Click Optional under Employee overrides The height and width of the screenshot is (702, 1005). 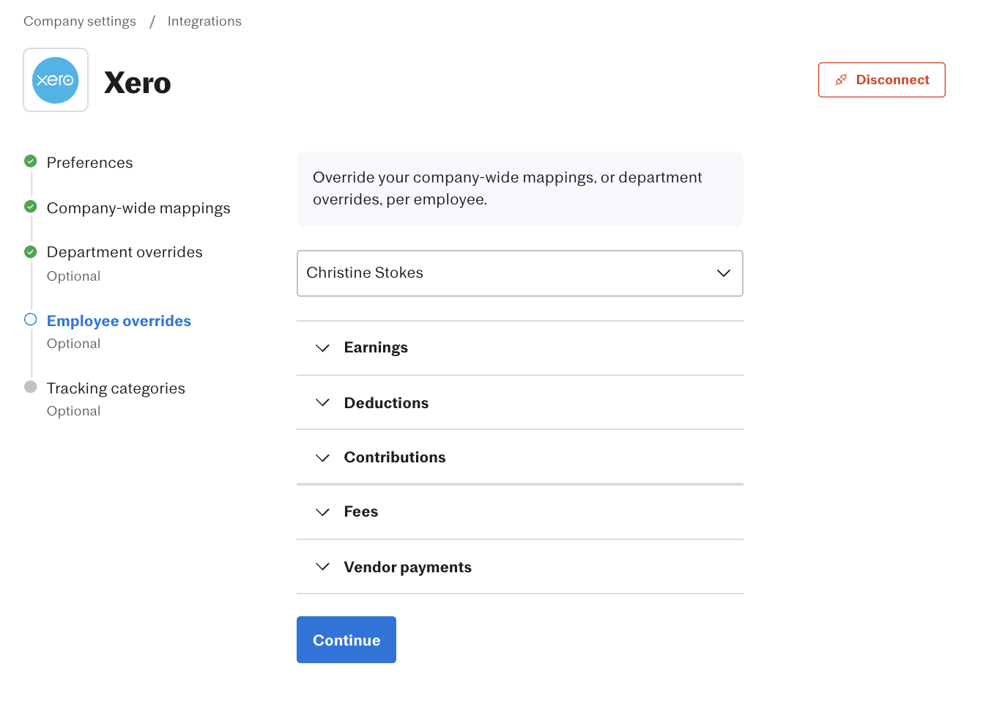73,344
